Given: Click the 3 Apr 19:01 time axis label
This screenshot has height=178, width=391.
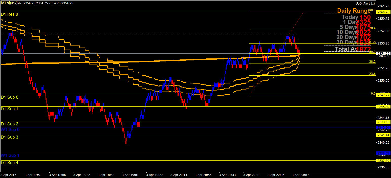Looking at the screenshot, I should (x=130, y=175).
